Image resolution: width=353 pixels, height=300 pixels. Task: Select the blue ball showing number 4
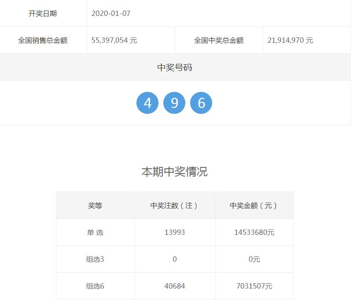click(147, 102)
